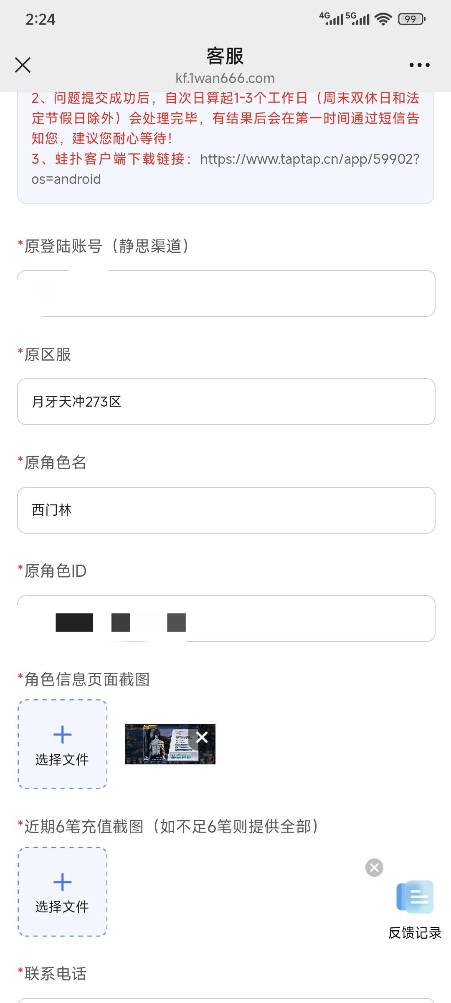Open the taptap.cn download link
The width and height of the screenshot is (451, 1003).
click(x=225, y=169)
